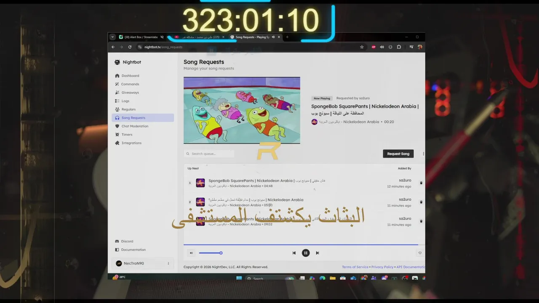Screen dimensions: 539x303
Task: Reload the nightbot.tv page
Action: click(130, 47)
